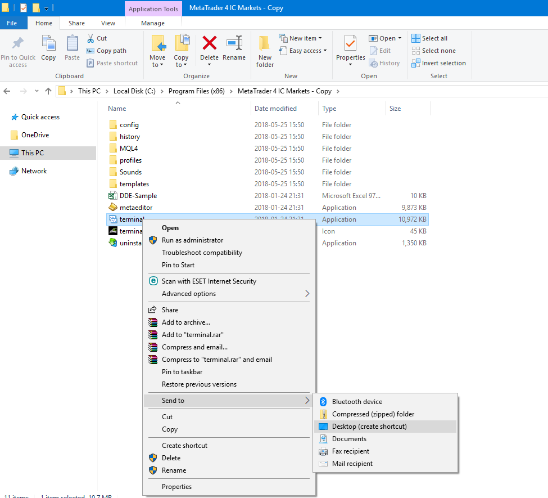548x498 pixels.
Task: Click the Paste clipboard icon
Action: pyautogui.click(x=73, y=43)
